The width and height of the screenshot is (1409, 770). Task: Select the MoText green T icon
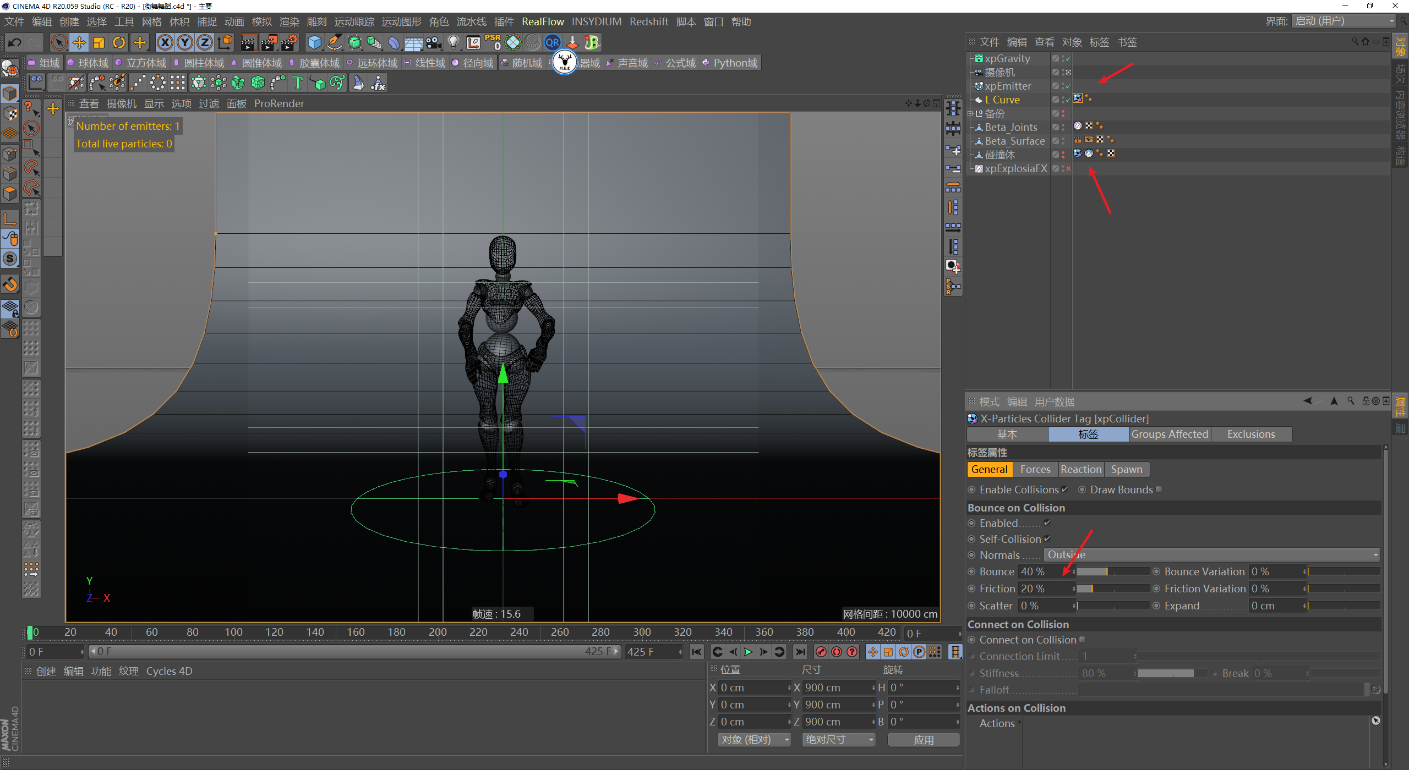pyautogui.click(x=298, y=83)
